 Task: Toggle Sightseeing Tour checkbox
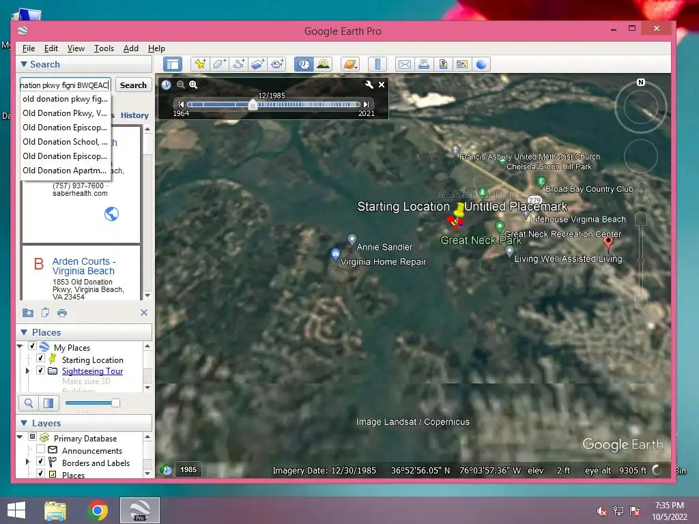coord(40,370)
